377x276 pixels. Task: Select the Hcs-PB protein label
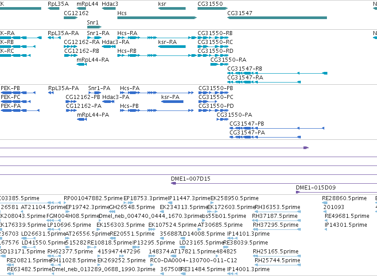[129, 106]
